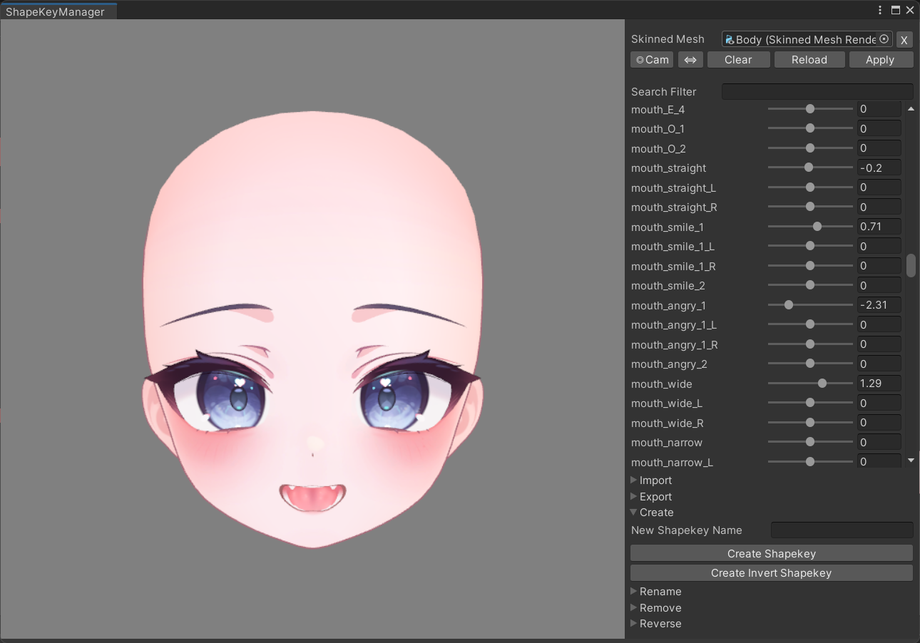
Task: Click the swap arrows icon beside Cam
Action: (690, 59)
